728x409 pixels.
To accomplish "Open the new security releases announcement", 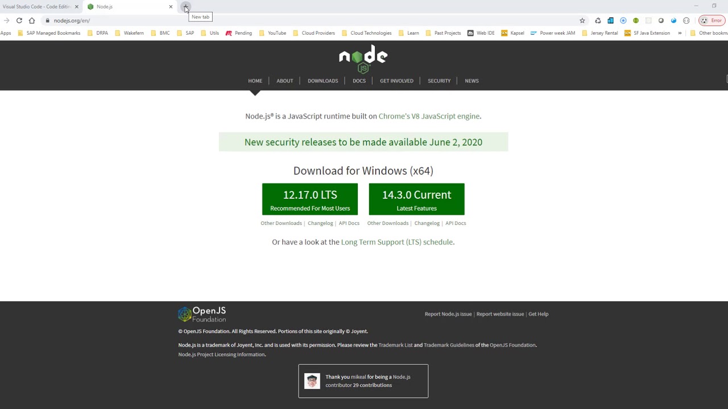I will (x=363, y=142).
